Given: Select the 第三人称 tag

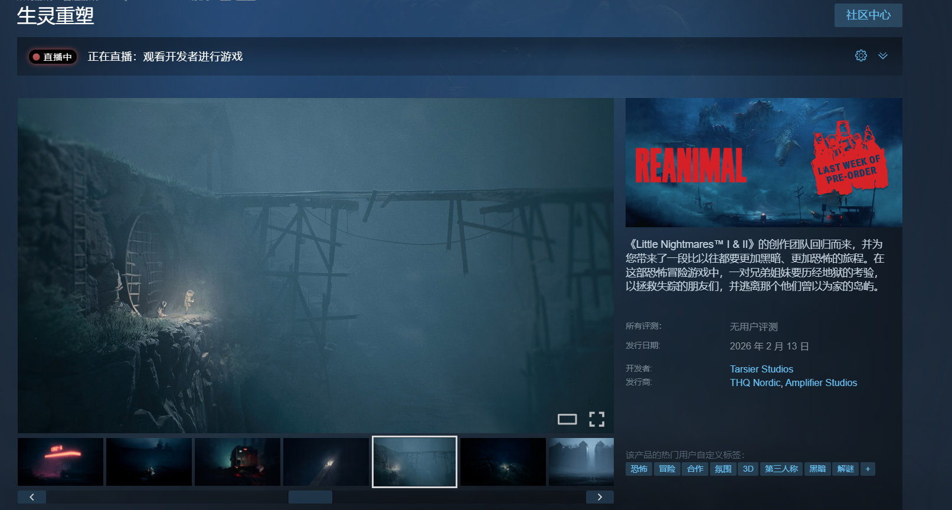Looking at the screenshot, I should point(781,469).
